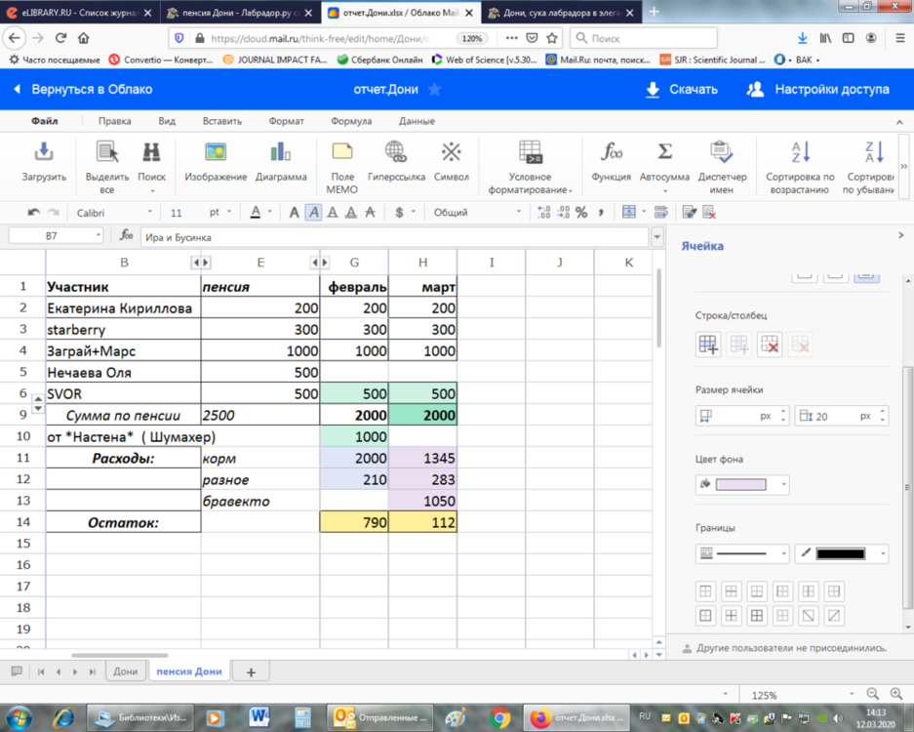This screenshot has height=732, width=914.
Task: Expand the Общий number format dropdown
Action: point(477,213)
